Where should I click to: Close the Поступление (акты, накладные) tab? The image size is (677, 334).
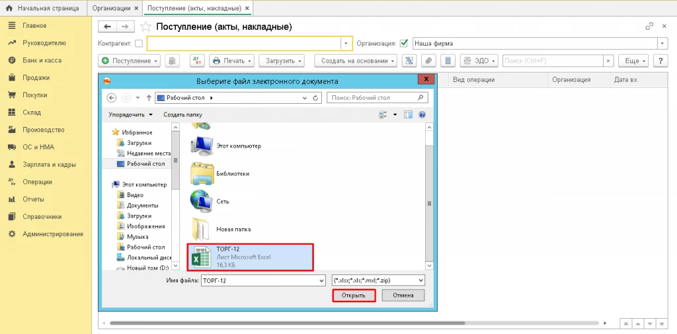247,8
